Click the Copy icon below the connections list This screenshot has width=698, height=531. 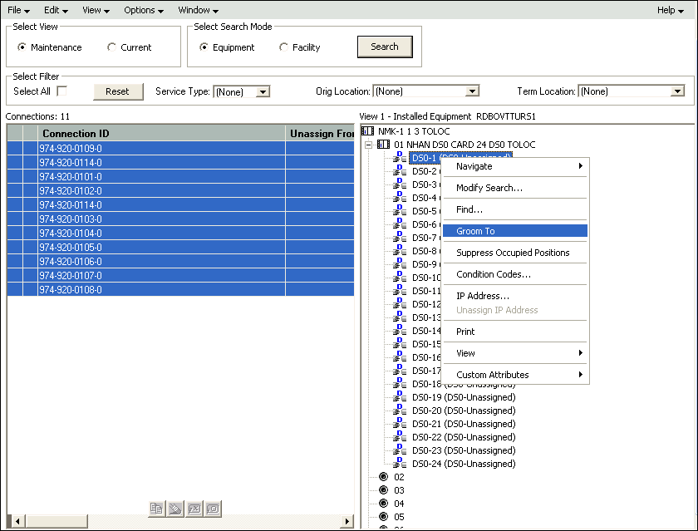[156, 509]
